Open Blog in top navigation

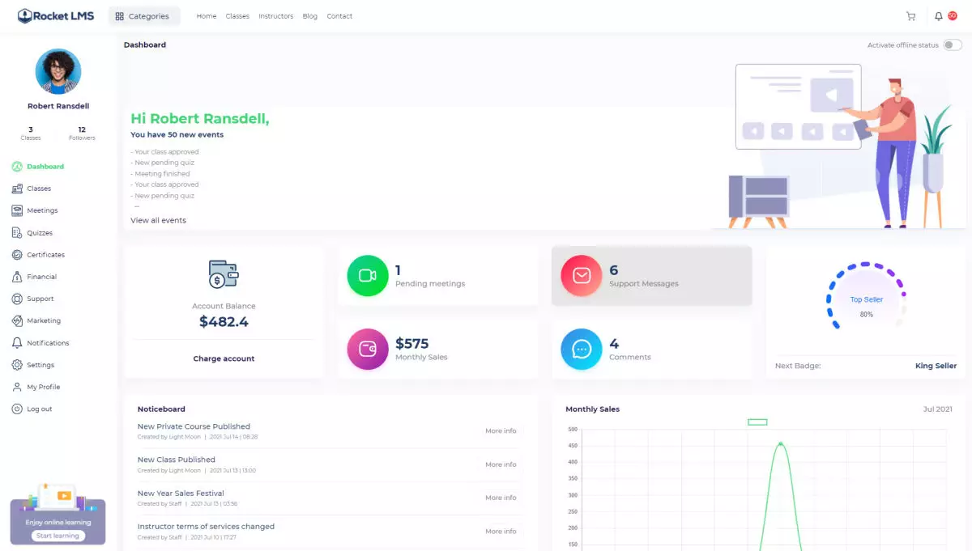click(310, 16)
